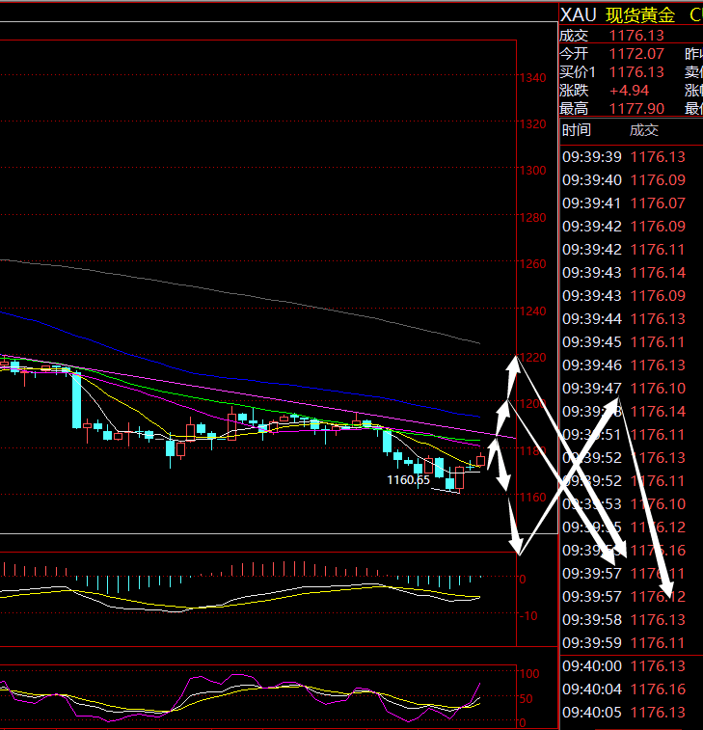Click the 成交 price value 1176.13 in quote panel
703x730 pixels.
636,36
